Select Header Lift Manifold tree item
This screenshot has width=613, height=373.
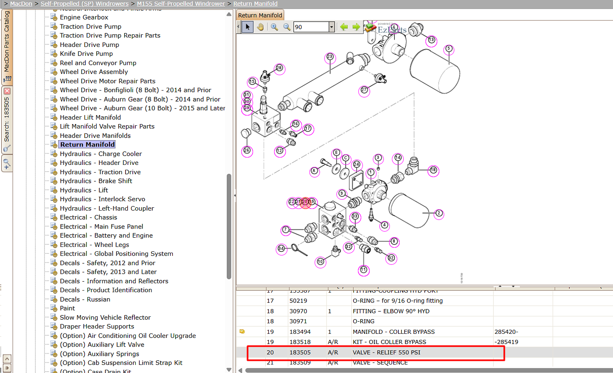click(90, 117)
